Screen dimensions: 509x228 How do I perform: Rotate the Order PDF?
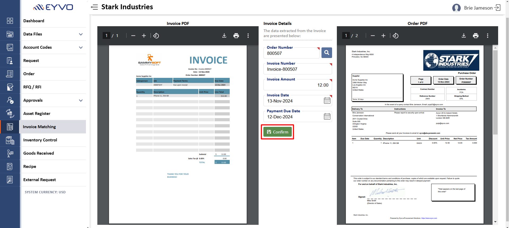395,36
